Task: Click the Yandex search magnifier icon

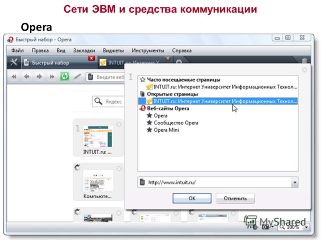Action: 98,101
